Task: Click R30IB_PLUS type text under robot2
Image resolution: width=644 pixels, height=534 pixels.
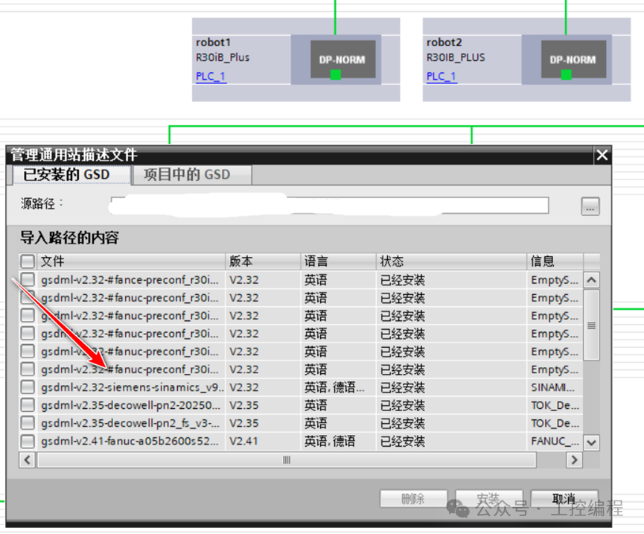Action: [x=456, y=57]
